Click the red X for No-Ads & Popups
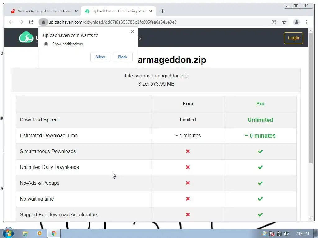This screenshot has height=238, width=318. (x=188, y=183)
